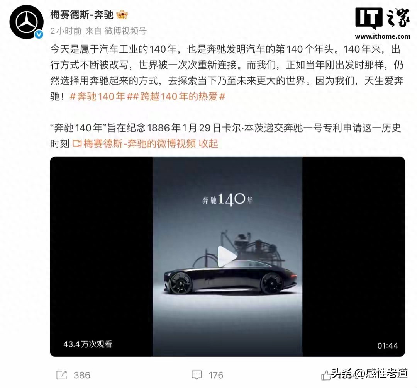Open the 梅赛德斯-奔驰 username link

point(81,15)
